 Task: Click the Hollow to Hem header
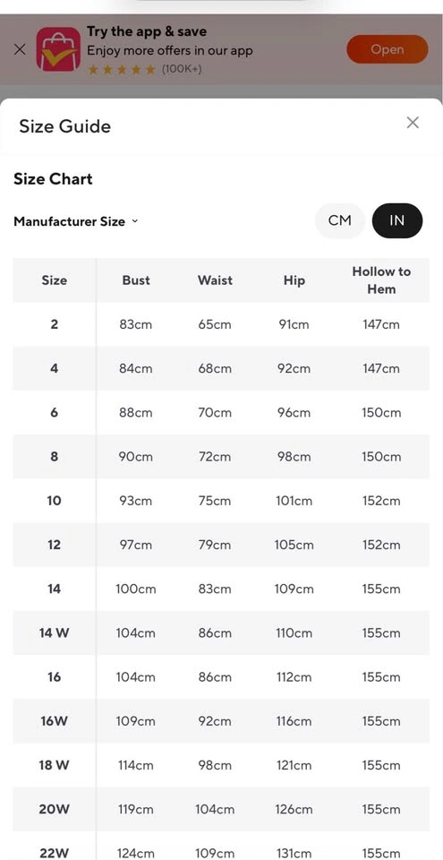(x=381, y=280)
